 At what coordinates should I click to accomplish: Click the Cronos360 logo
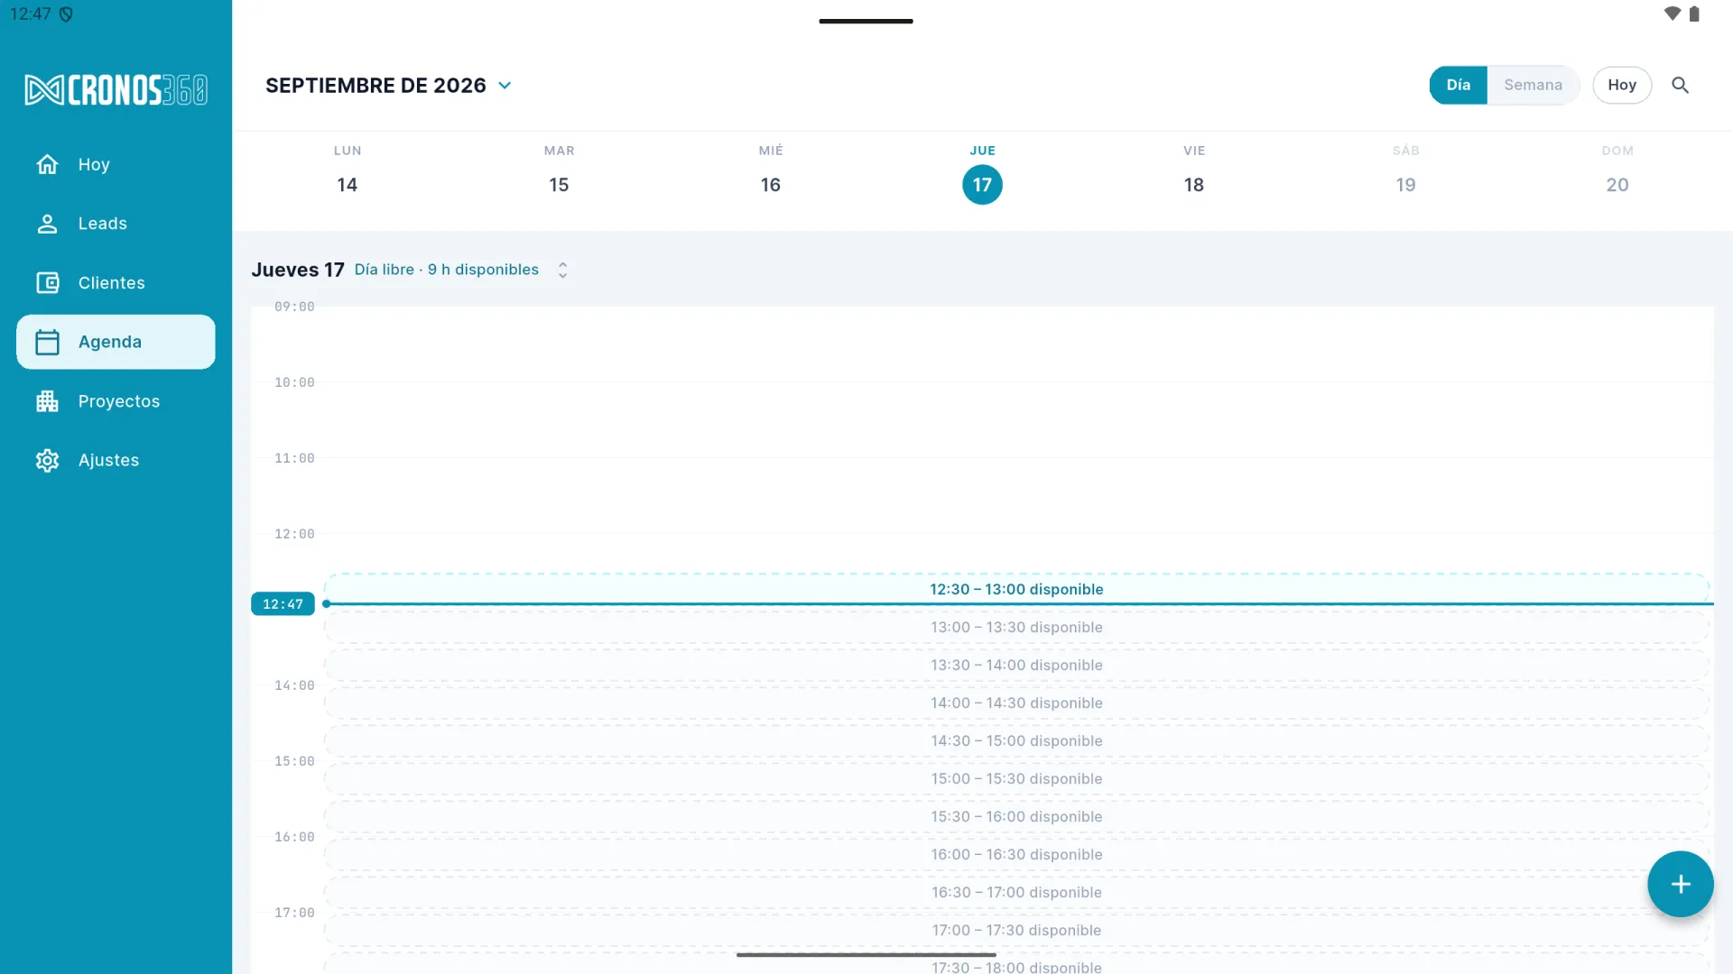[x=116, y=89]
